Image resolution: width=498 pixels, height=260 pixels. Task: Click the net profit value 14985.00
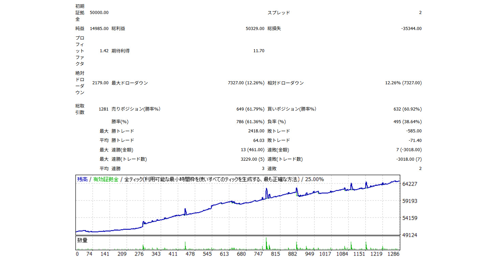[x=99, y=29]
